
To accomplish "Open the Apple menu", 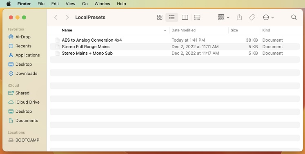I will (9, 4).
